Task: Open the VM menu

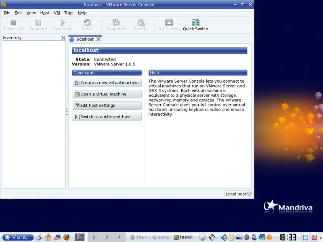Action: [57, 13]
